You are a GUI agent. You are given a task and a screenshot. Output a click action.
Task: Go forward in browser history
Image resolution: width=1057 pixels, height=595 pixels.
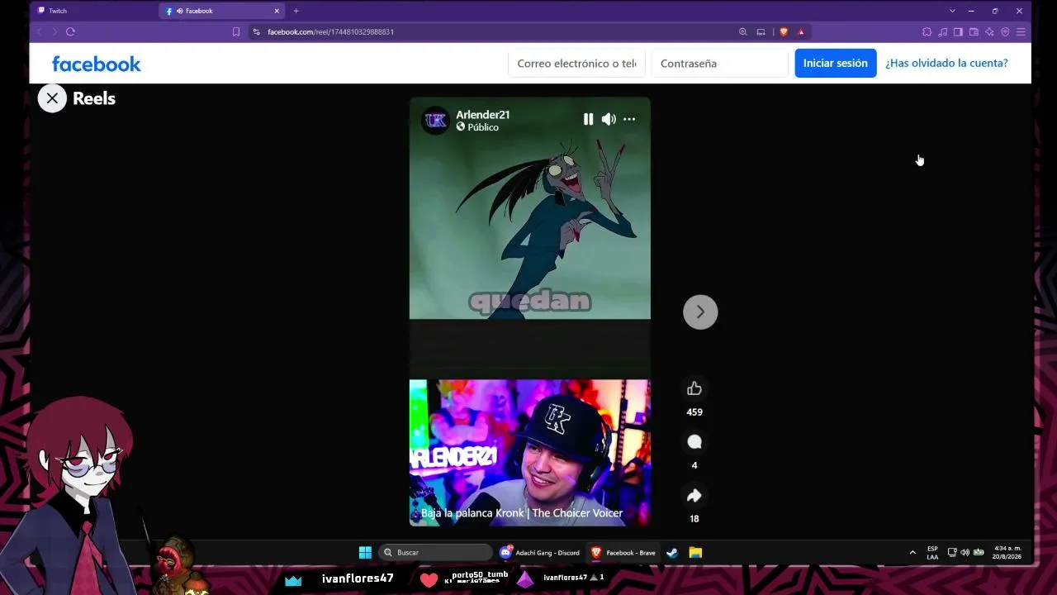(x=55, y=31)
